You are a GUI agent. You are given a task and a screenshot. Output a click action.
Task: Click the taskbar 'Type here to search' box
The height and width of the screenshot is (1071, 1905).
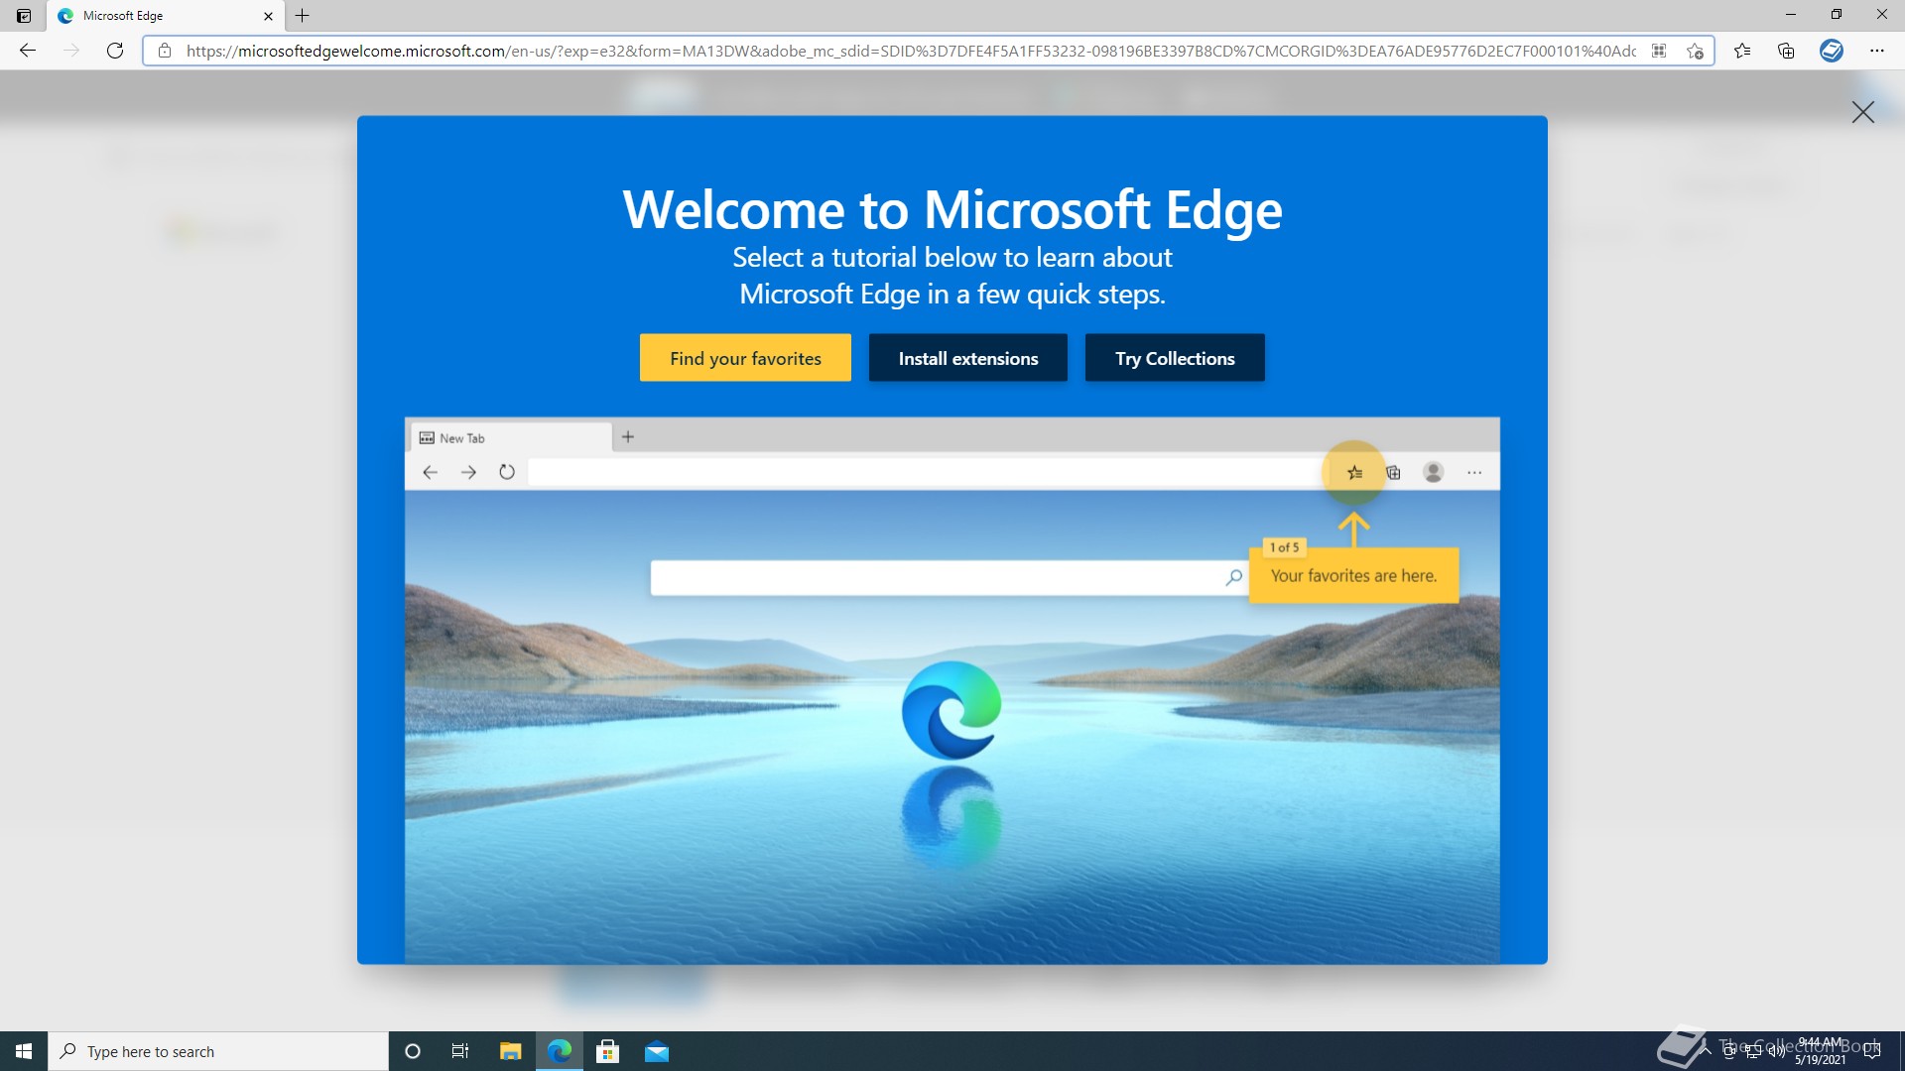[218, 1051]
